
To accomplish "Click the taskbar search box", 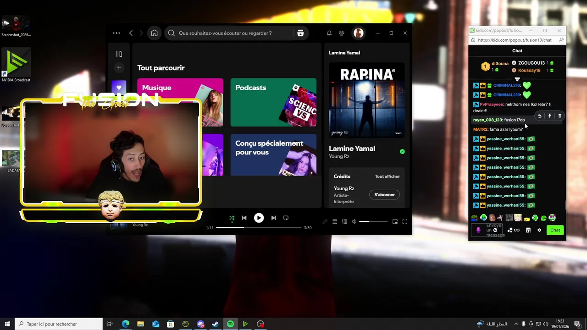I will 59,324.
